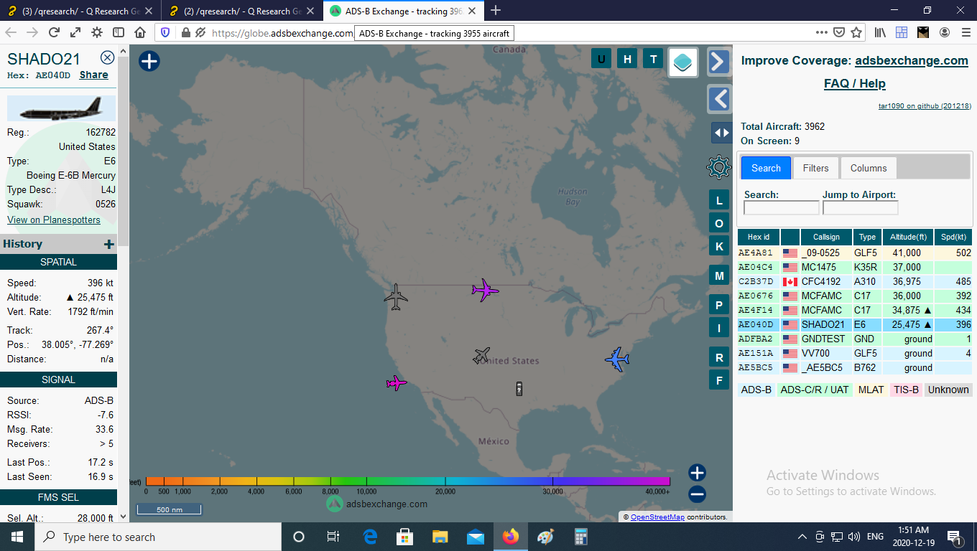
Task: Toggle the T map button
Action: pos(653,59)
